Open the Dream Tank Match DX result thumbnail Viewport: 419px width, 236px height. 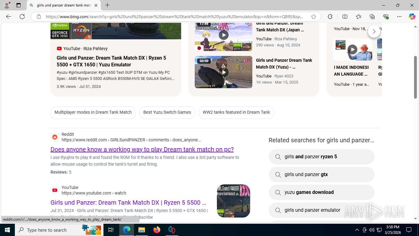[233, 201]
